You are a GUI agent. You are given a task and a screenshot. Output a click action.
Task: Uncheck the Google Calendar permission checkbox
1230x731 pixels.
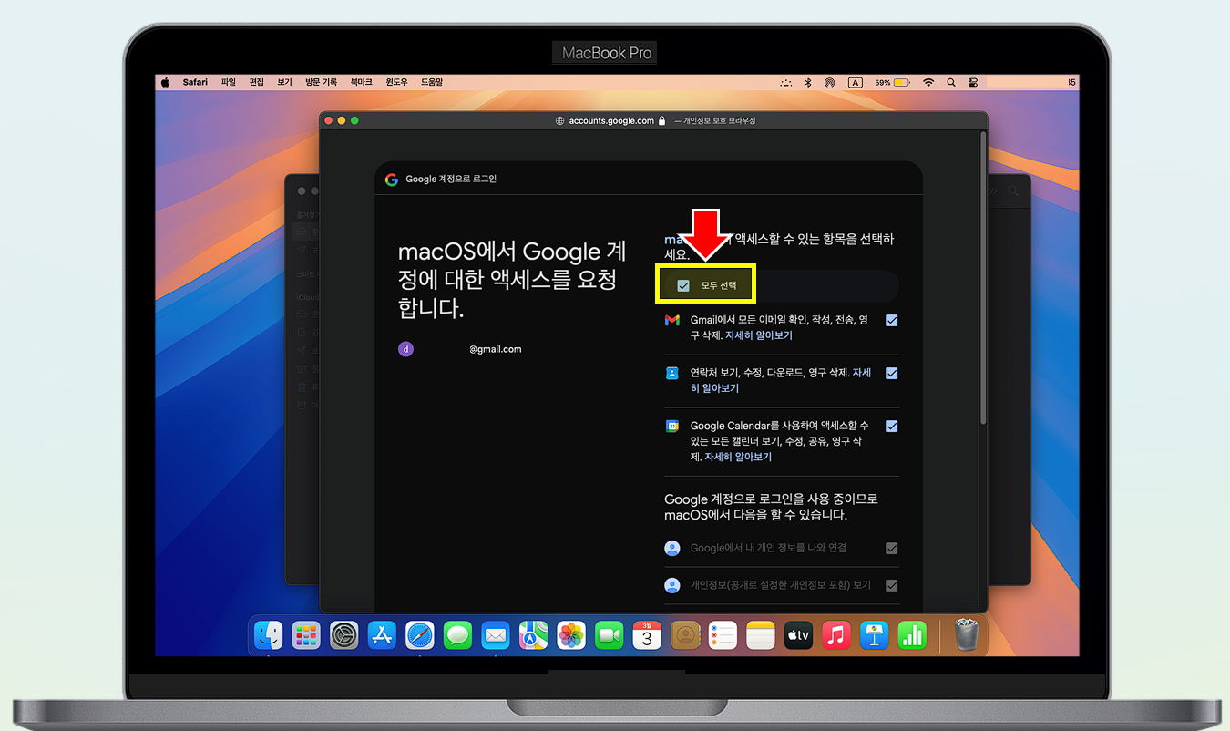click(891, 426)
